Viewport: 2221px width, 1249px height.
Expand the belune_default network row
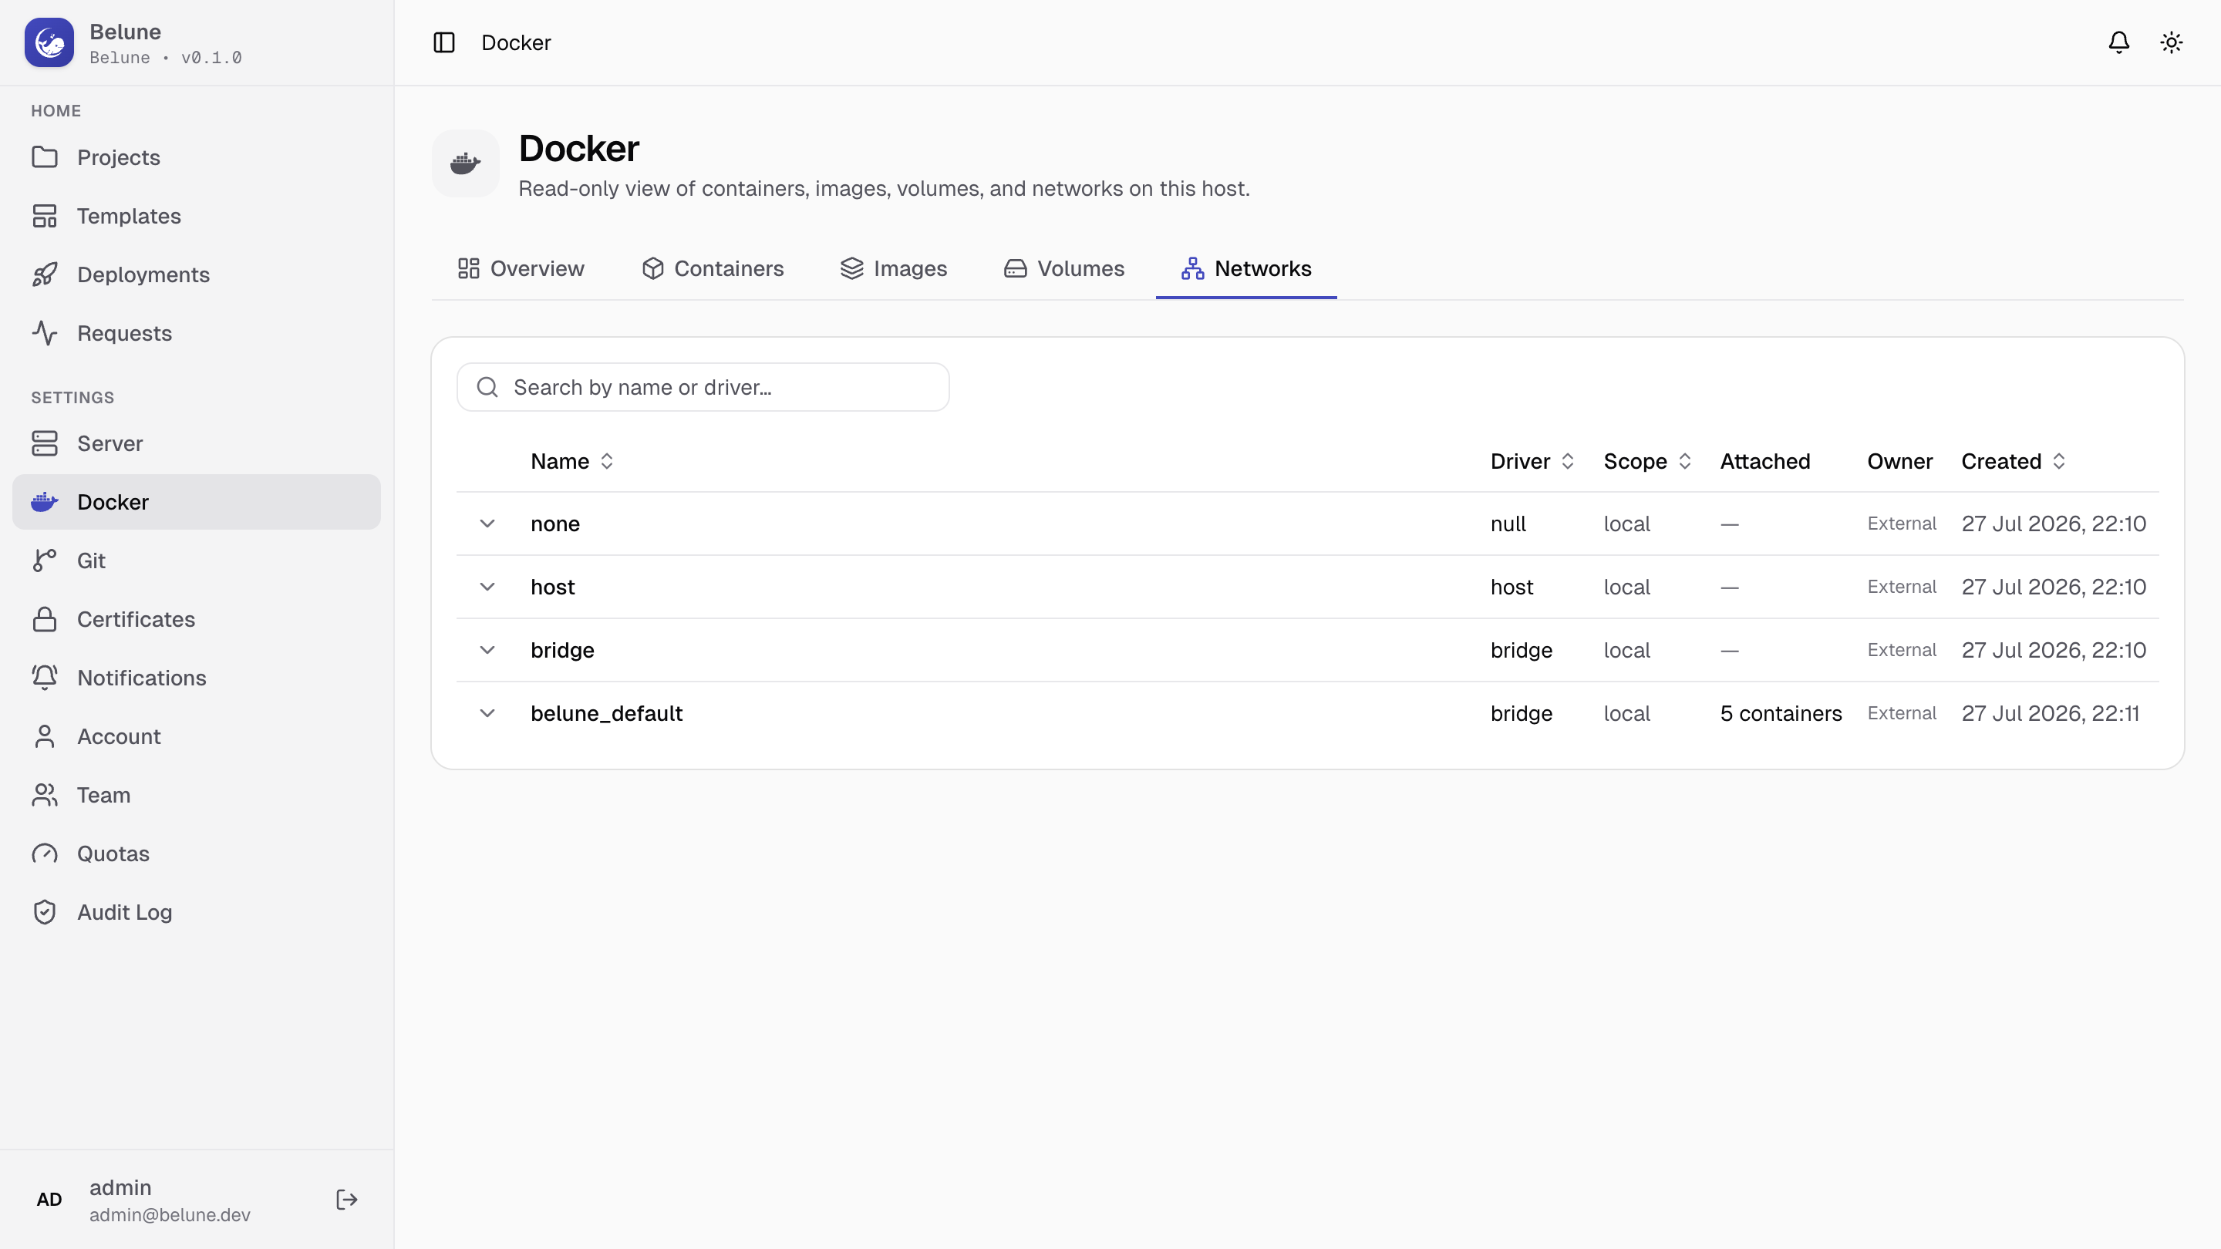[x=487, y=714]
